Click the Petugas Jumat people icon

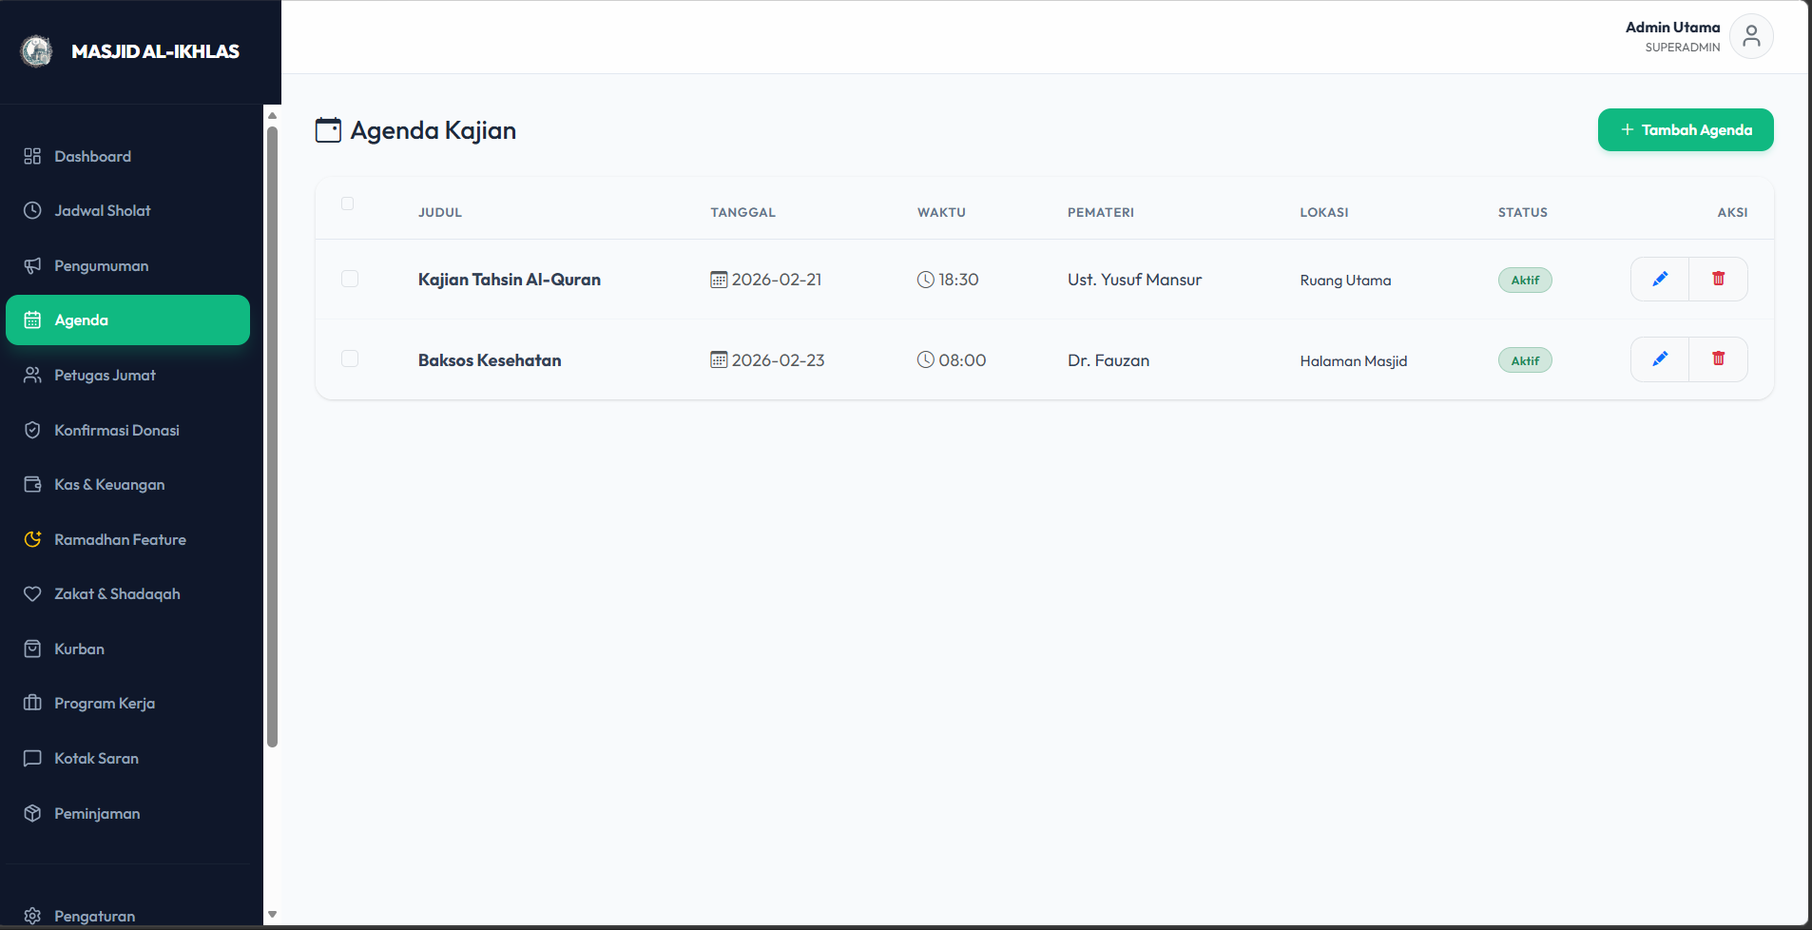(32, 375)
